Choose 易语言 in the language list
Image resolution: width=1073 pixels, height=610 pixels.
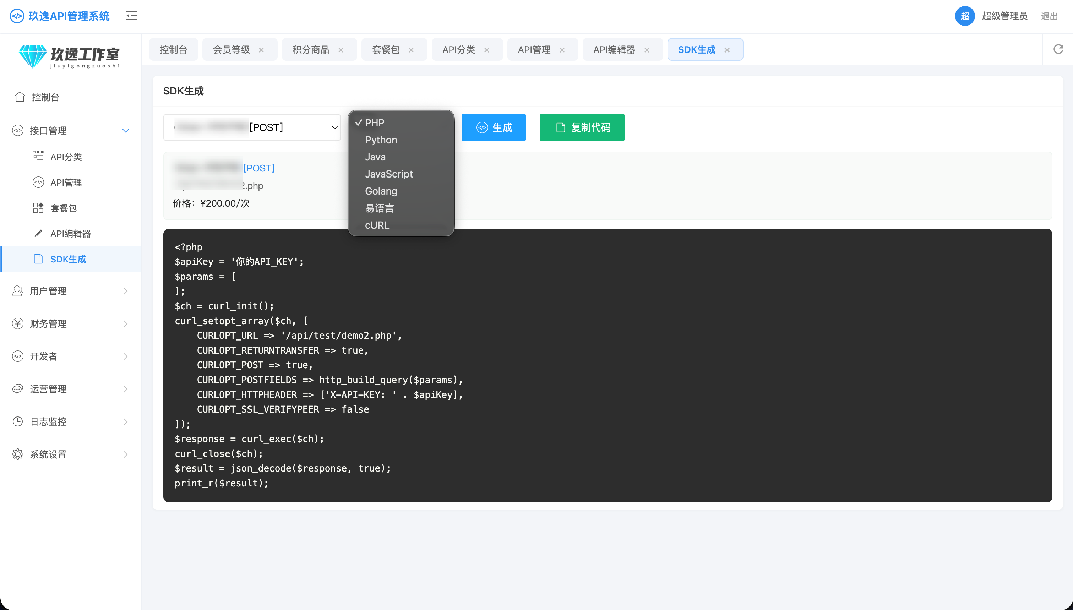(x=401, y=208)
